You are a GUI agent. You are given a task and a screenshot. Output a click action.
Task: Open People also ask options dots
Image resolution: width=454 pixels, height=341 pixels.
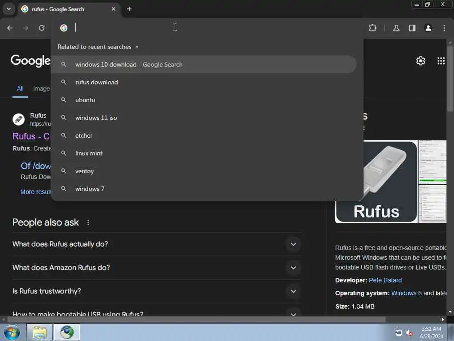pyautogui.click(x=88, y=222)
